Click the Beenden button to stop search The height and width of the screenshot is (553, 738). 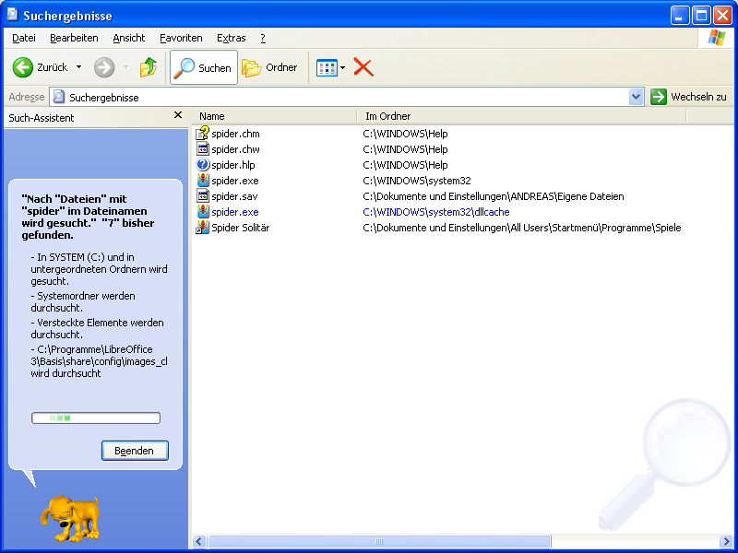[x=135, y=451]
